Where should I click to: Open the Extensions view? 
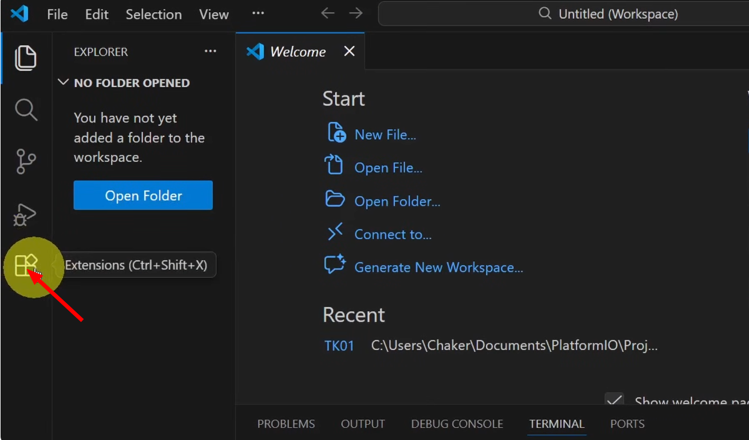(26, 266)
